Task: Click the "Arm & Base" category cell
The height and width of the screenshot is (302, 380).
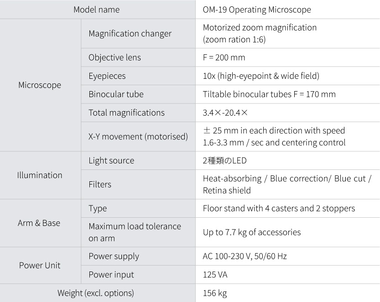Action: tap(39, 223)
